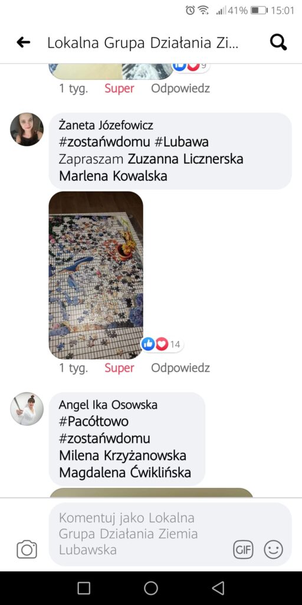
Task: Tap Android back triangle button
Action: [x=218, y=588]
